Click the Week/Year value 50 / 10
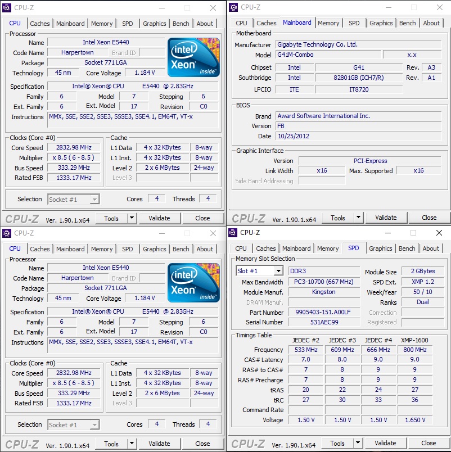 [423, 292]
